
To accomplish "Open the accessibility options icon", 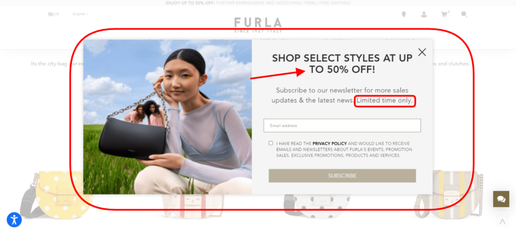I will click(14, 220).
